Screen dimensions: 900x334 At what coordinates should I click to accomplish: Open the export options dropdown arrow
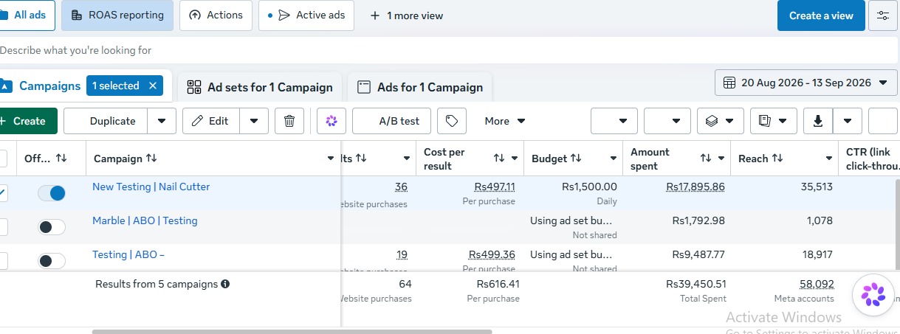(x=848, y=121)
